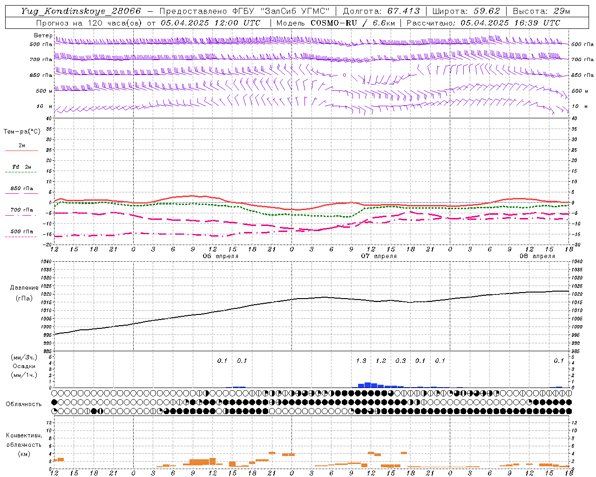Click the station title Yug_Kondinskoye_28066
596x477 pixels.
click(x=81, y=11)
